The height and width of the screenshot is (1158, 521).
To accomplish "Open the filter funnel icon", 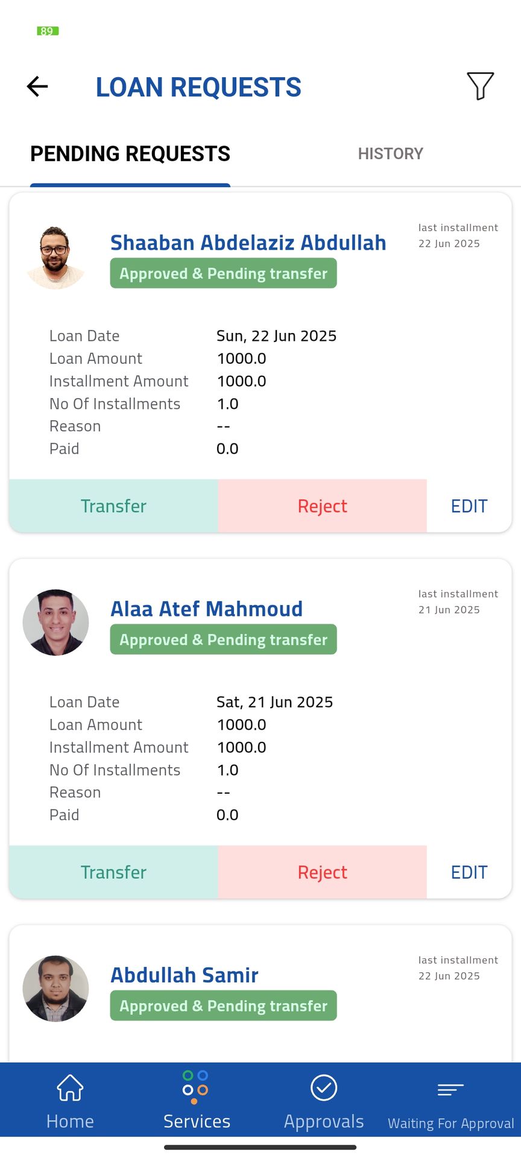I will click(x=480, y=86).
